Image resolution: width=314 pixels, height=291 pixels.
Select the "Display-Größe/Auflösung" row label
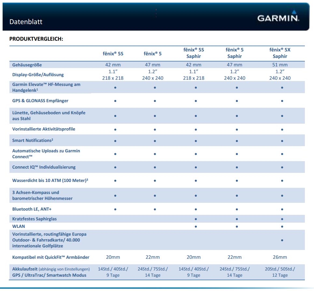click(38, 75)
